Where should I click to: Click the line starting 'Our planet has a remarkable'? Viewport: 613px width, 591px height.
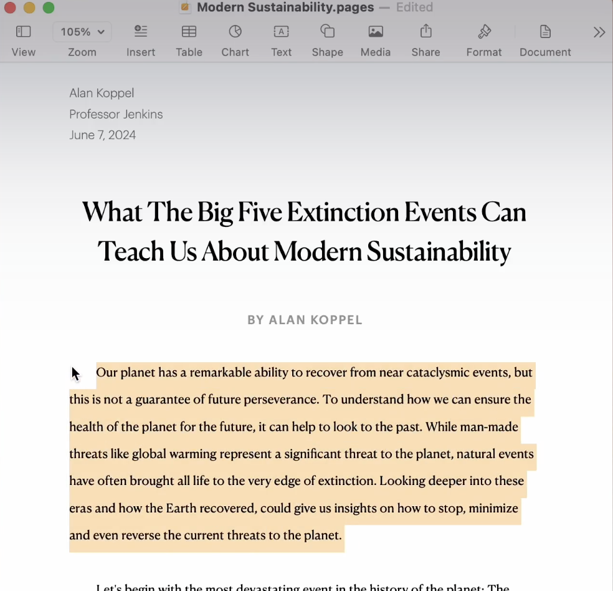click(315, 372)
